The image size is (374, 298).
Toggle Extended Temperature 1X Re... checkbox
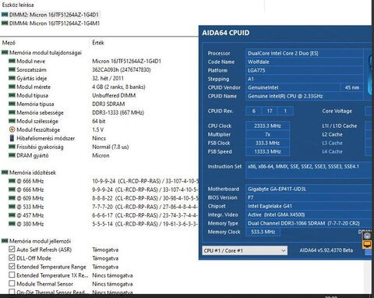click(12, 275)
